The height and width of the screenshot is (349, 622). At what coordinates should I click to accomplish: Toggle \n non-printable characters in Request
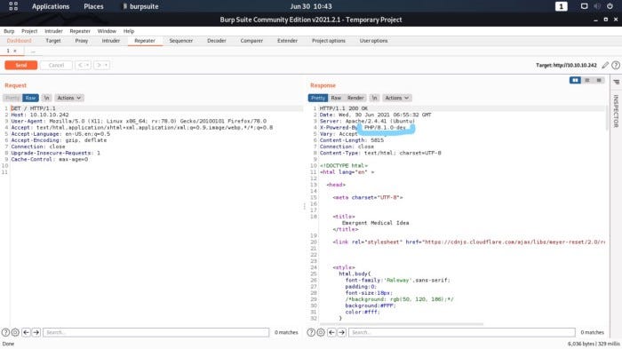(x=46, y=98)
